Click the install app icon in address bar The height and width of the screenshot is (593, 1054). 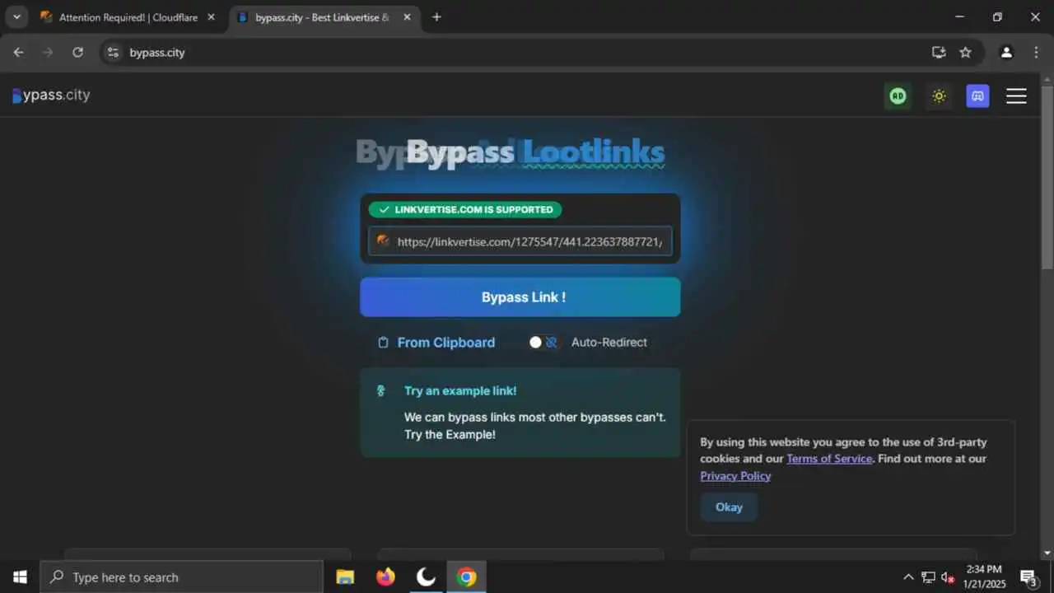pyautogui.click(x=939, y=52)
